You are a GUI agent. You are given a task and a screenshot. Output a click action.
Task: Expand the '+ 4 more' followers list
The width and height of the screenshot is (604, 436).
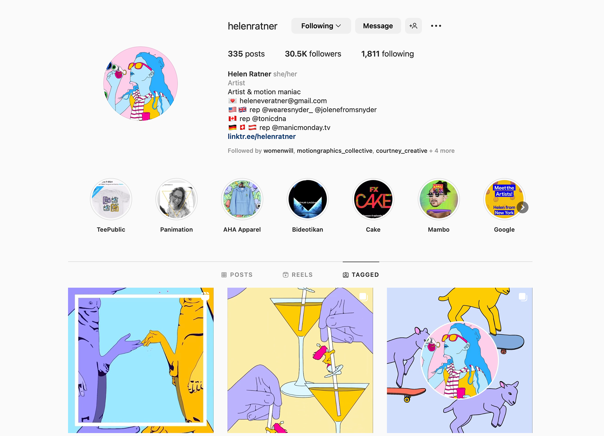tap(442, 151)
